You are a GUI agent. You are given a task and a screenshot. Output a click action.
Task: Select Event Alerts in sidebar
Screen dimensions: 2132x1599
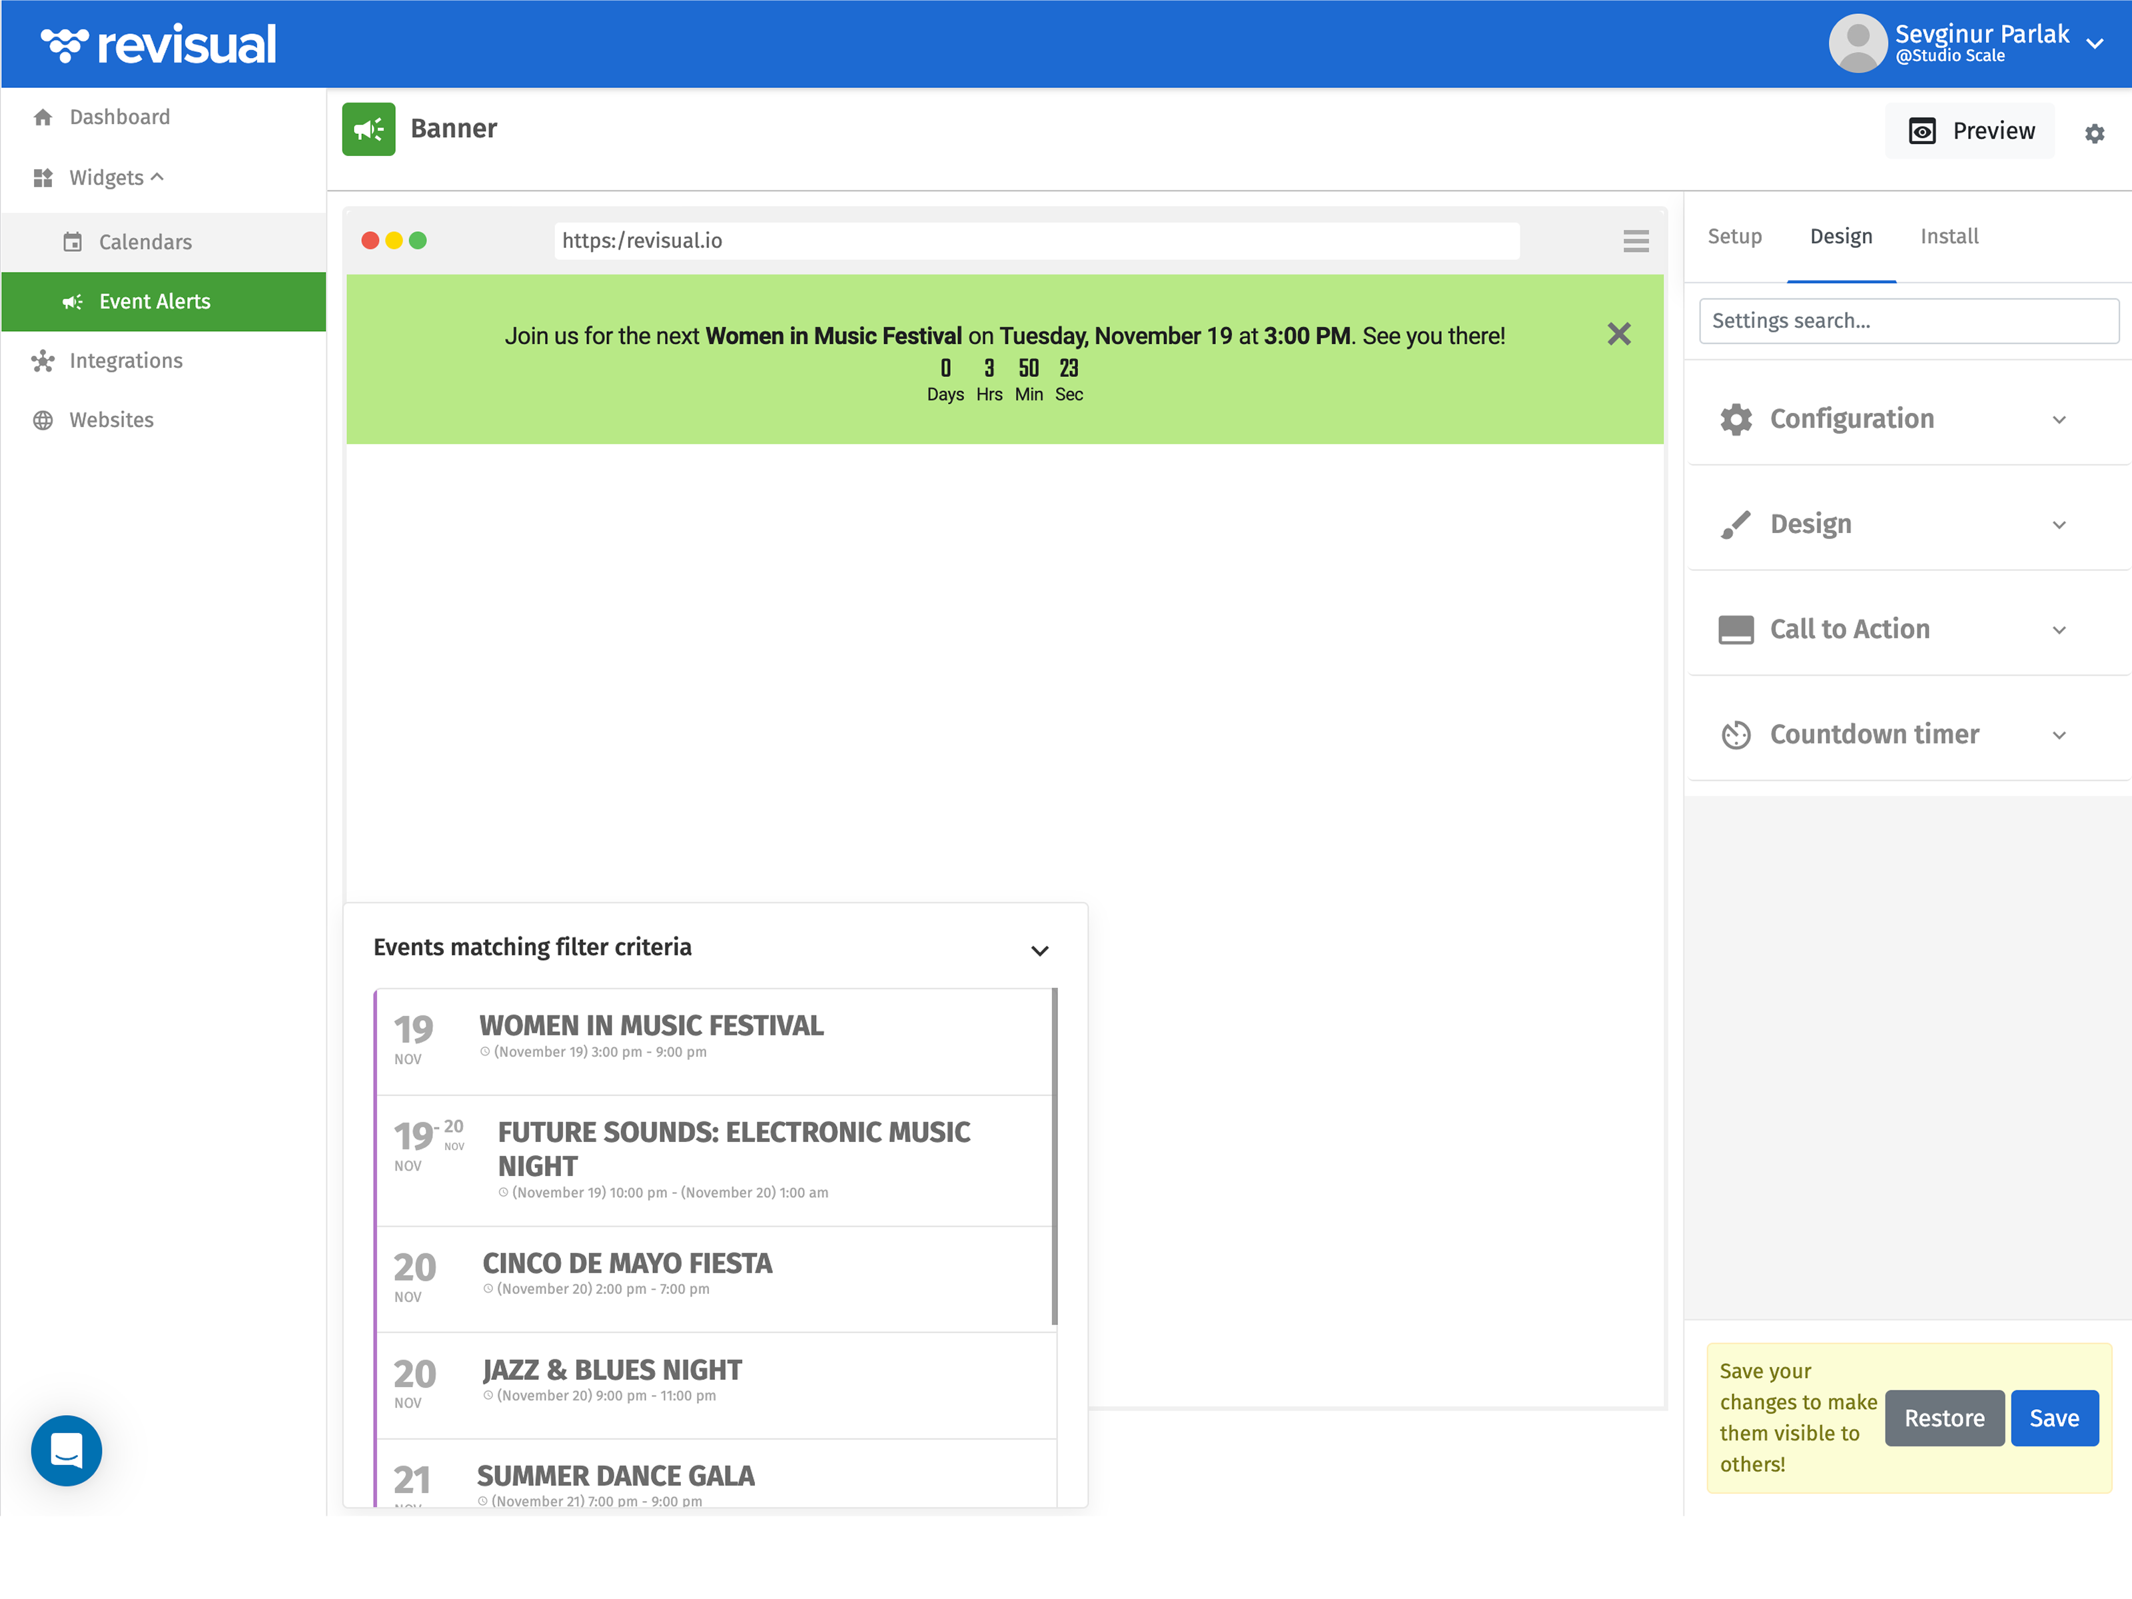(x=164, y=302)
